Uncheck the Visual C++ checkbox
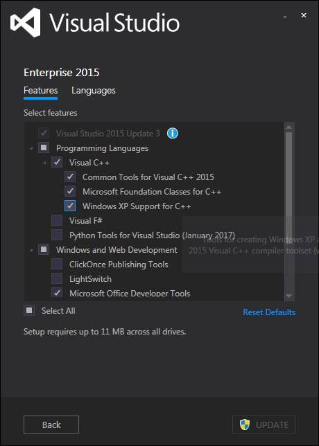 pos(57,163)
